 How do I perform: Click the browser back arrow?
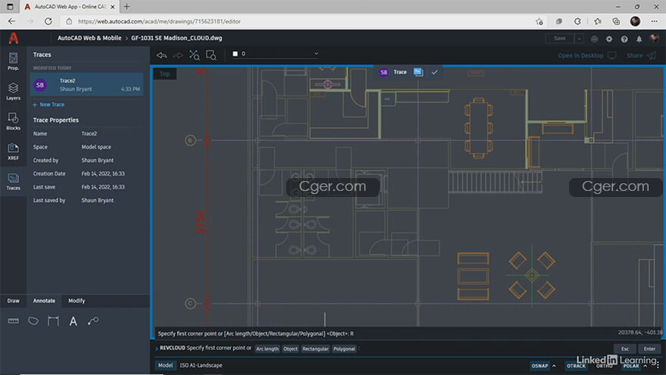[x=11, y=21]
